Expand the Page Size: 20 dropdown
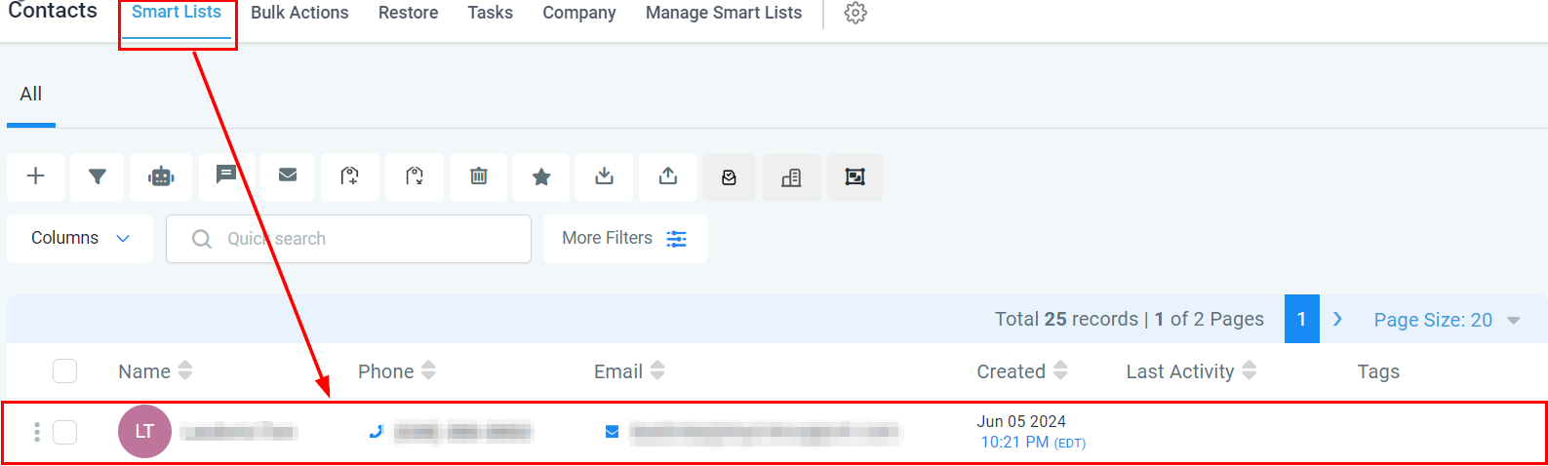 click(x=1446, y=320)
